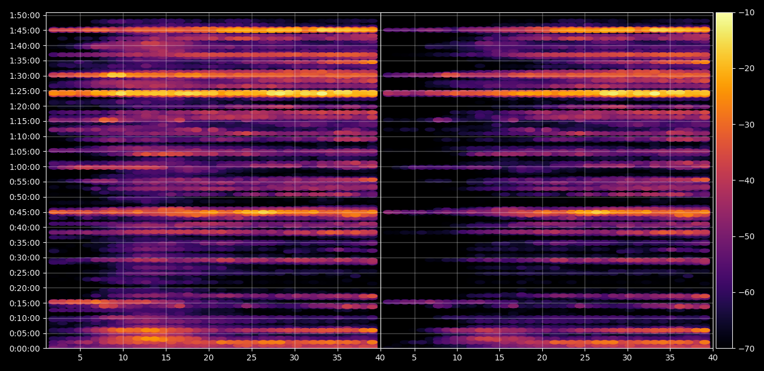Click the 1:15:00 time axis label
Image resolution: width=764 pixels, height=371 pixels.
tap(25, 121)
